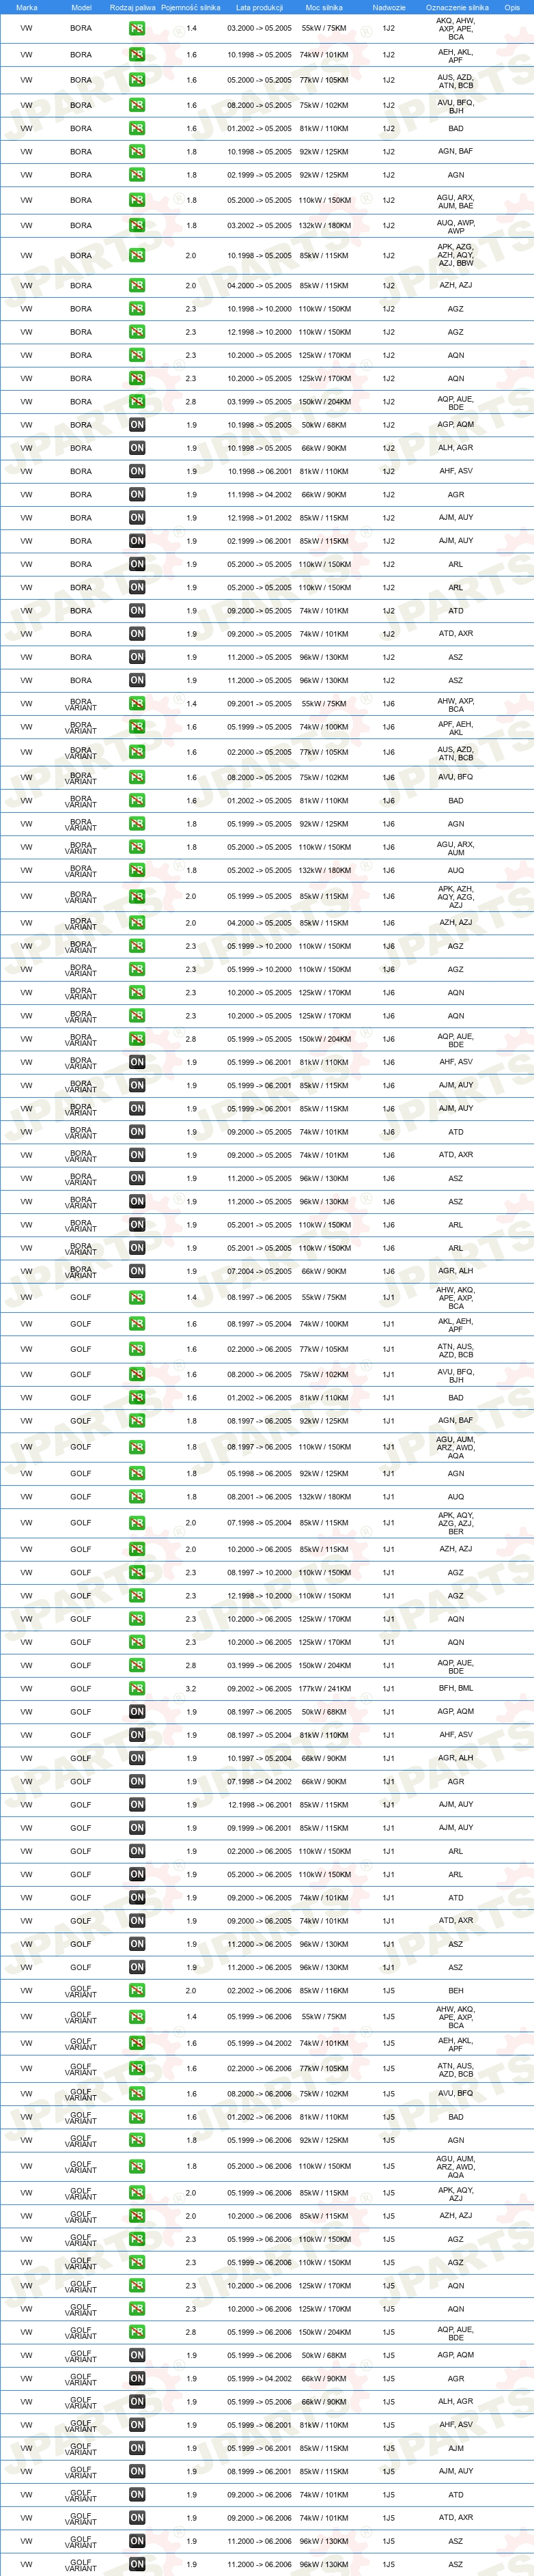This screenshot has height=2576, width=534.
Task: Click power cell 177kW / 241KM
Action: click(x=324, y=1689)
